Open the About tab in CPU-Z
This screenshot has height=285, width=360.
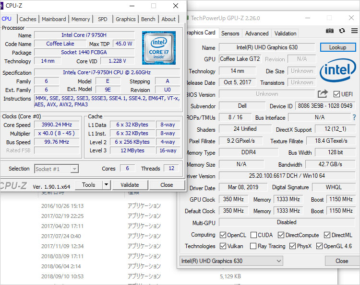(x=168, y=19)
